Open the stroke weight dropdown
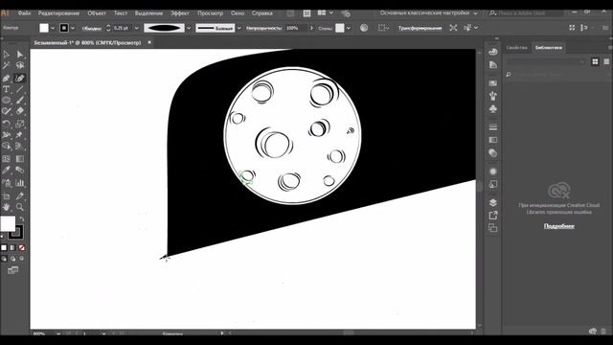This screenshot has height=345, width=613. point(136,28)
